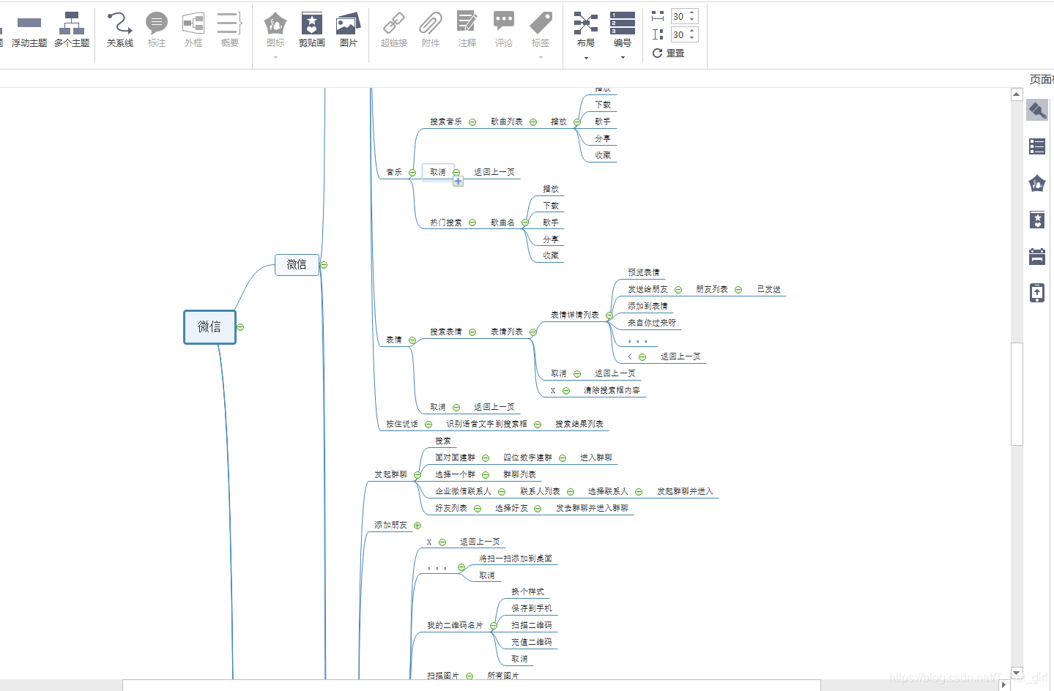Collapse the 表情 branch
Image resolution: width=1054 pixels, height=691 pixels.
412,340
